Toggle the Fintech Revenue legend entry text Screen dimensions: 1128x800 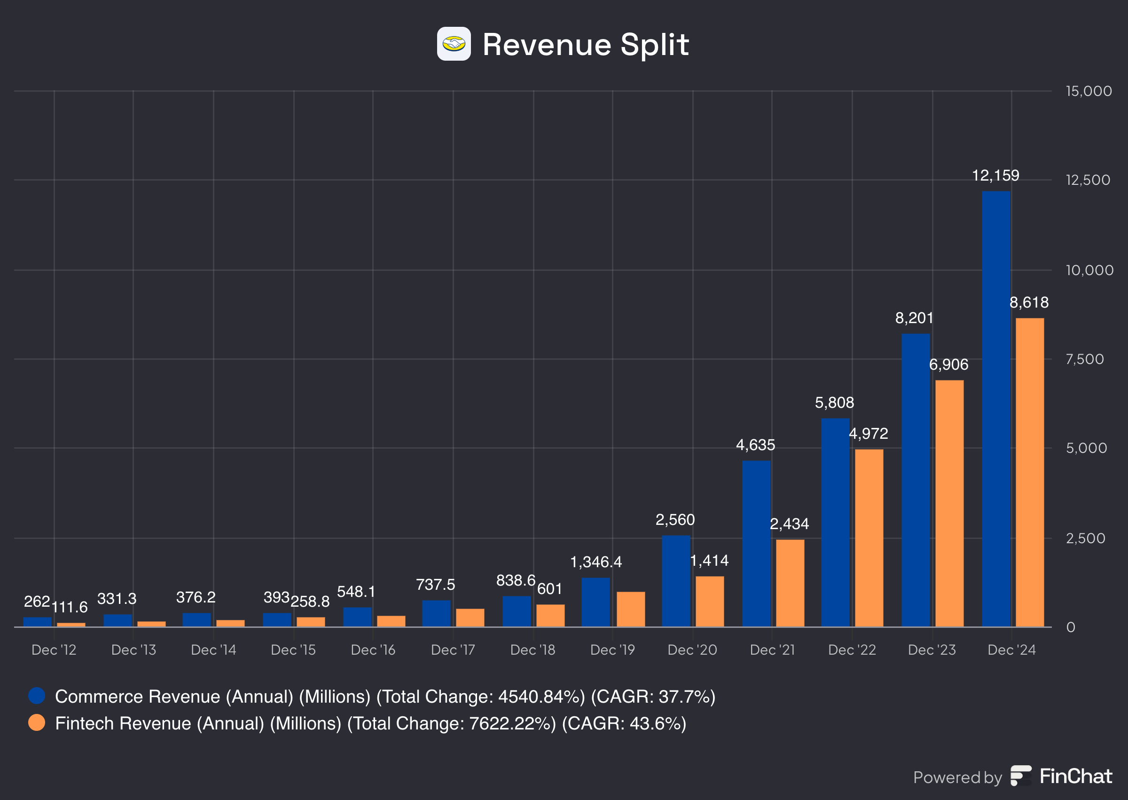(370, 723)
